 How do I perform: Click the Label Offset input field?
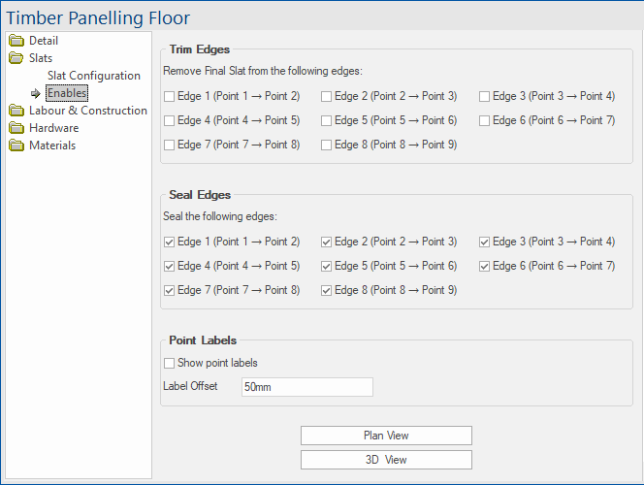click(x=307, y=387)
